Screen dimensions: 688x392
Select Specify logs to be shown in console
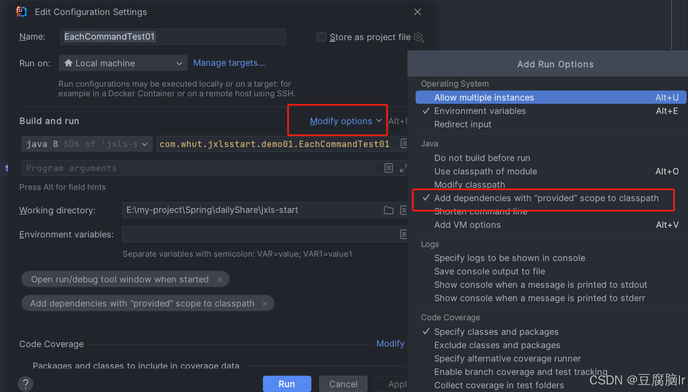(551, 258)
